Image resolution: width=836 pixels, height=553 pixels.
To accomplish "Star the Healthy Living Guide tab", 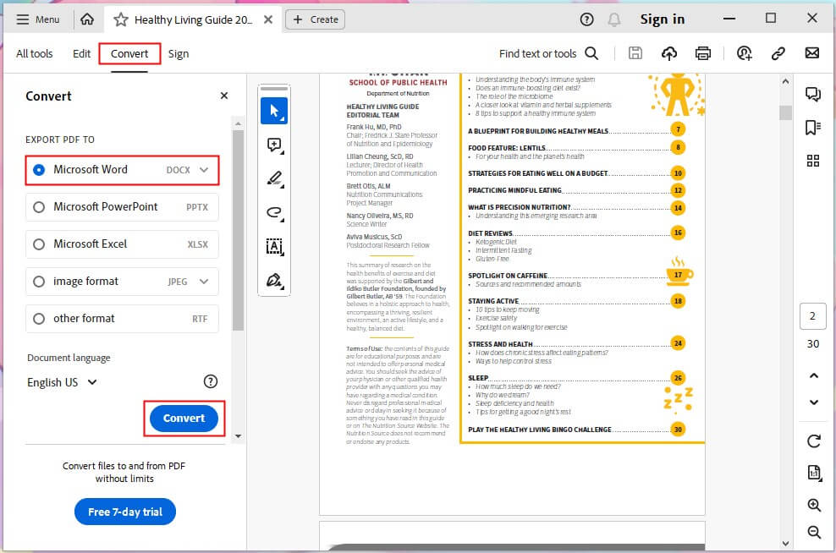I will point(121,19).
